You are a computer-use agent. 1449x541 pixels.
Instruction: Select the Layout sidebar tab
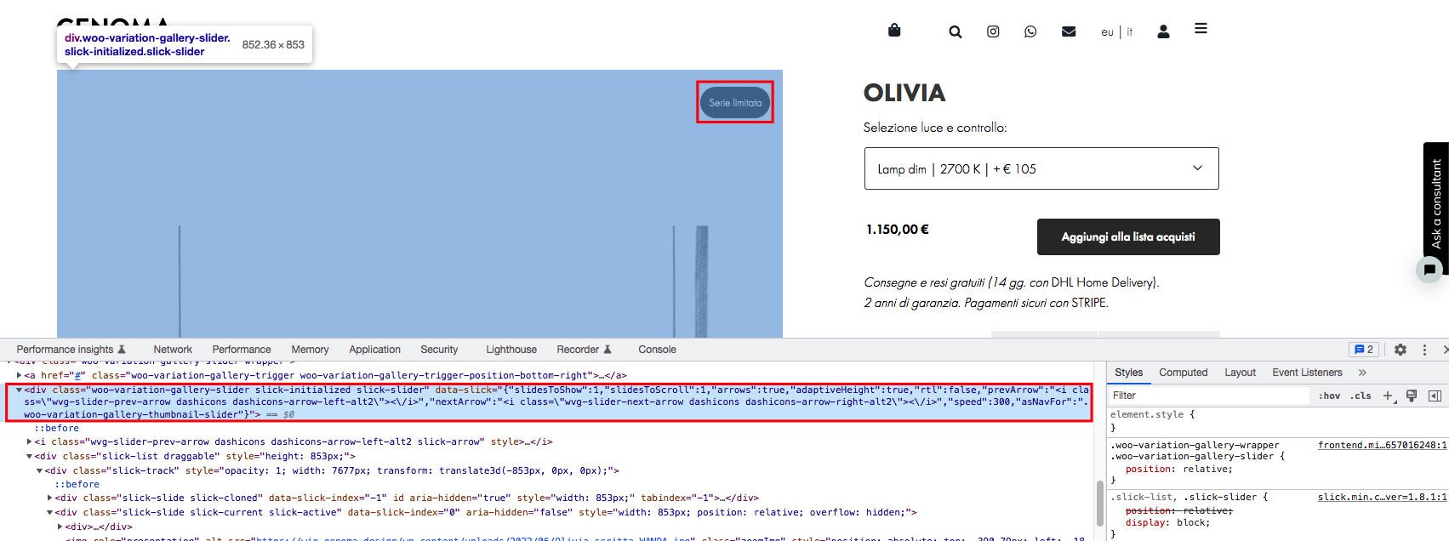[1240, 373]
